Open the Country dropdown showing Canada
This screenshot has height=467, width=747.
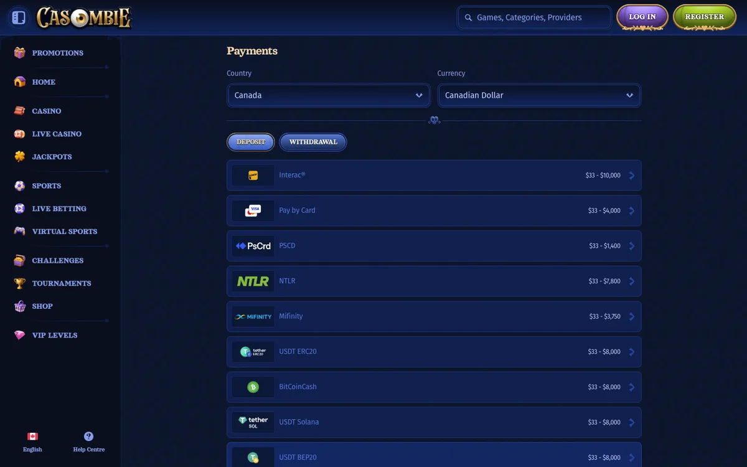(329, 95)
